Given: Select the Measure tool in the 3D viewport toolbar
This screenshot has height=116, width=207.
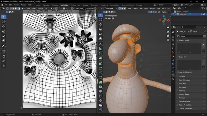Looking at the screenshot, I should point(101,49).
